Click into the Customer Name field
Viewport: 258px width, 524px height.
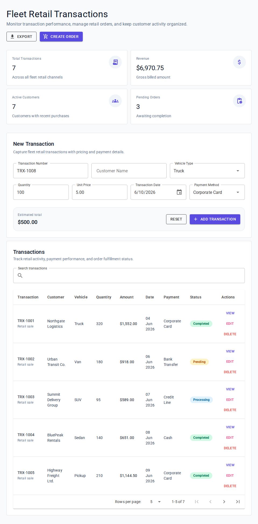[129, 171]
